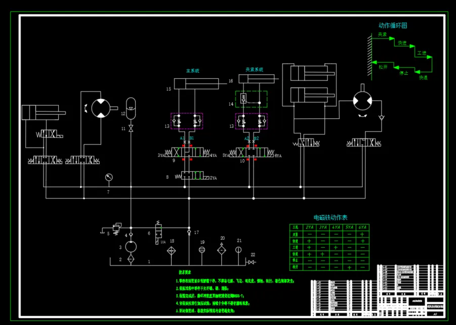Select the 快退 label in the cycle diagram
Image resolution: width=456 pixels, height=325 pixels.
(x=423, y=78)
